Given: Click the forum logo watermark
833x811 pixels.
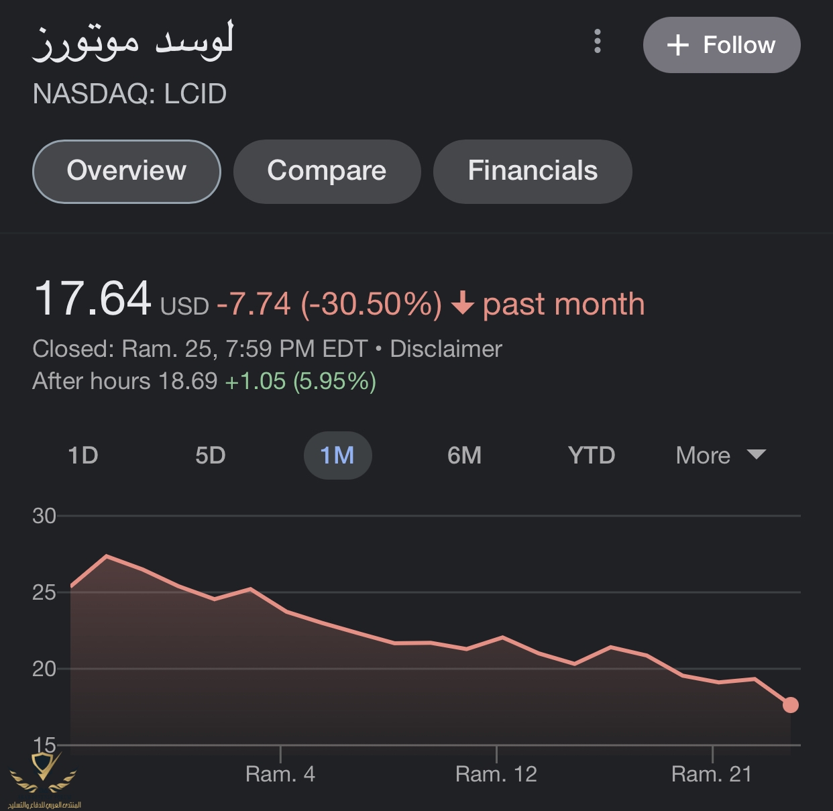Looking at the screenshot, I should [44, 778].
